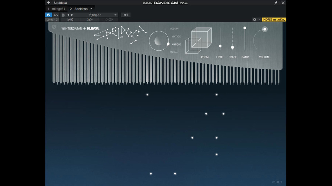Toggle the blue plugin power button

[x=48, y=15]
